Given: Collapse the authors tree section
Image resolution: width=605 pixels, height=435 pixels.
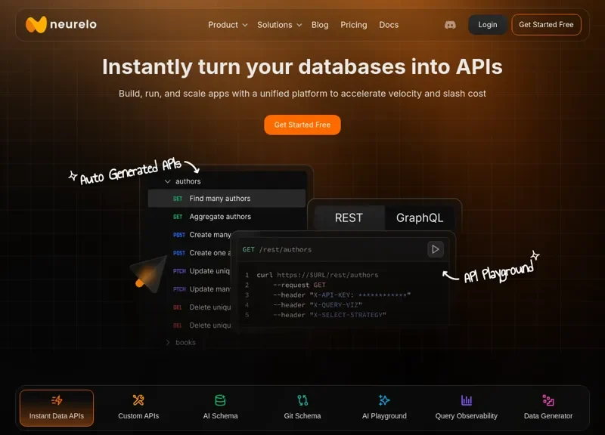Looking at the screenshot, I should (168, 181).
